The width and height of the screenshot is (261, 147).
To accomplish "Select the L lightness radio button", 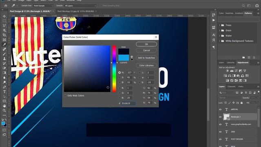I will [139, 73].
